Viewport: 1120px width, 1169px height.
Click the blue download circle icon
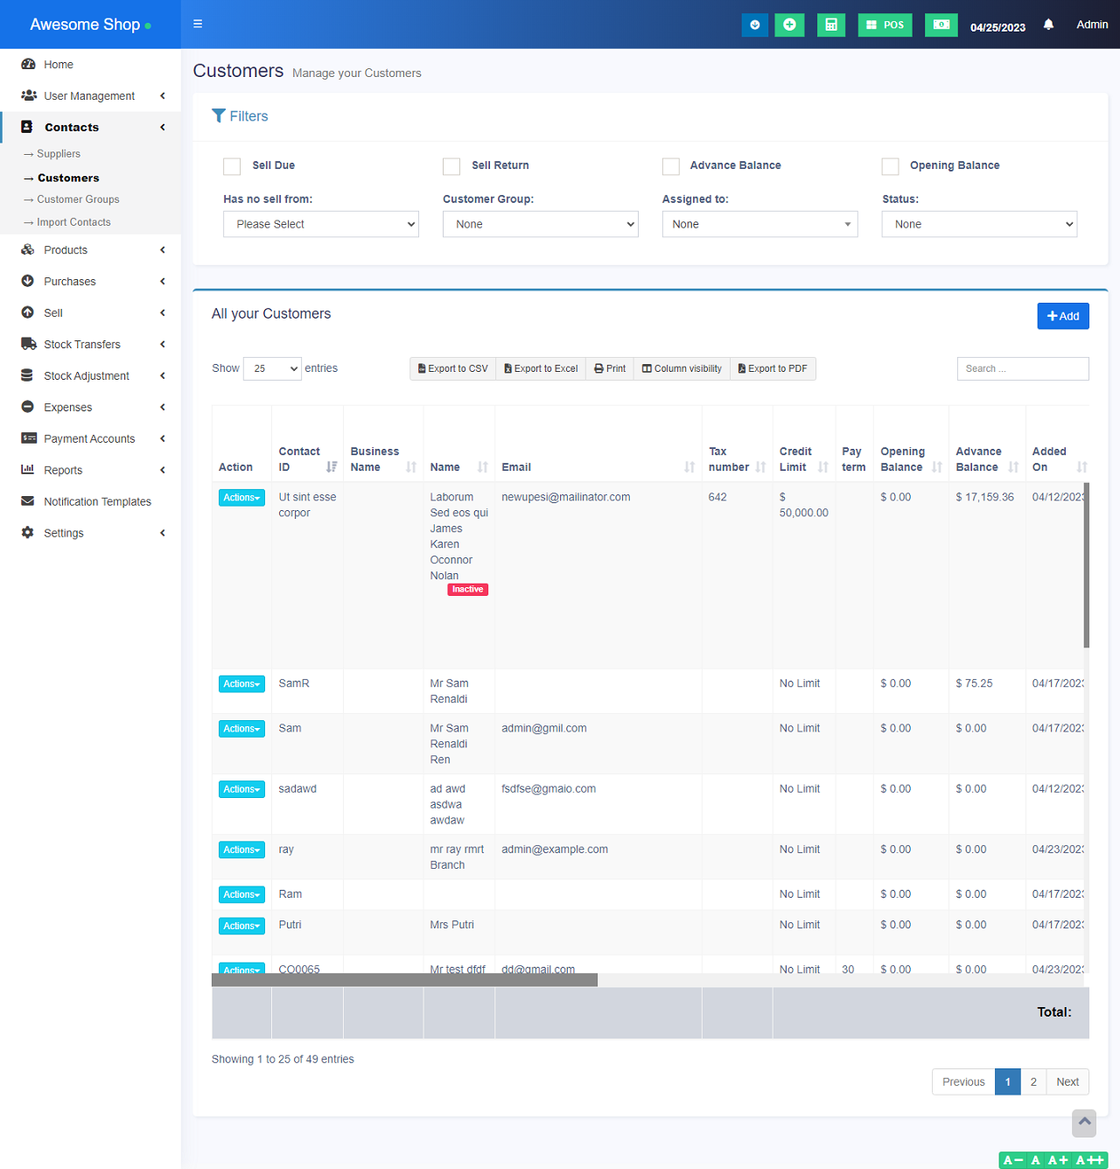pyautogui.click(x=754, y=24)
